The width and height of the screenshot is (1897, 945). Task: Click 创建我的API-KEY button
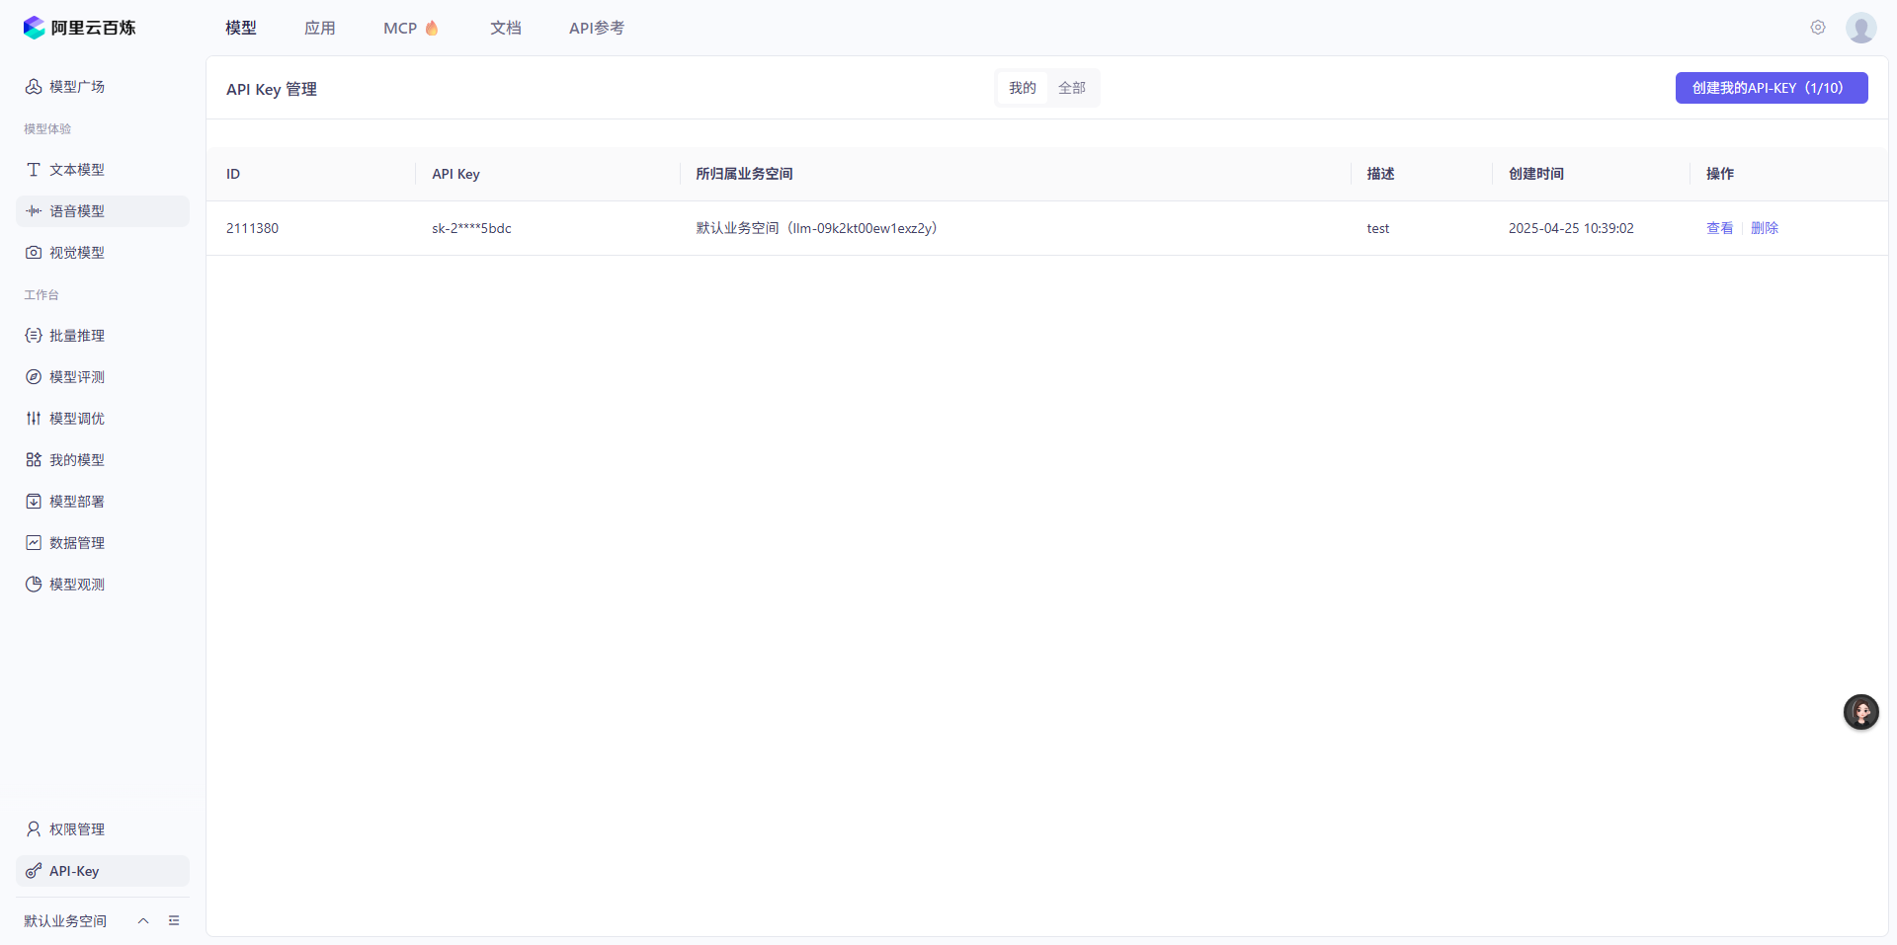(1772, 88)
